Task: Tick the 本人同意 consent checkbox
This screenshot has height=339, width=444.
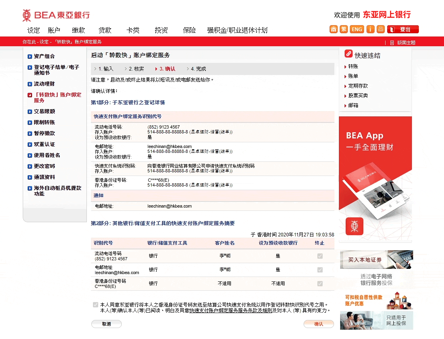Action: (x=95, y=305)
